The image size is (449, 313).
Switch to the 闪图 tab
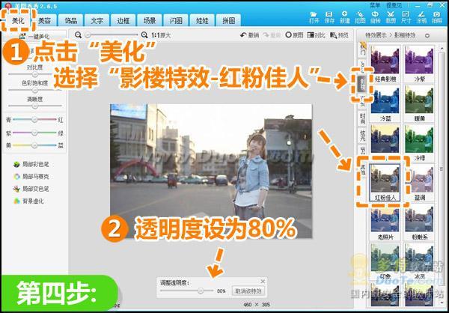[176, 21]
